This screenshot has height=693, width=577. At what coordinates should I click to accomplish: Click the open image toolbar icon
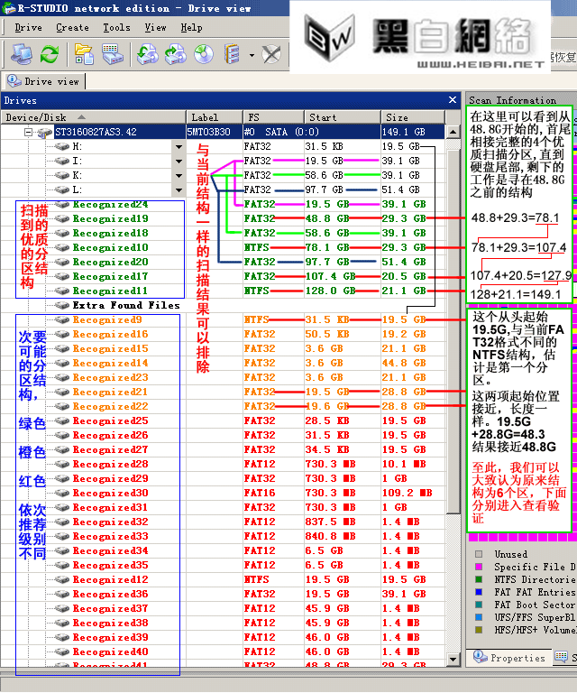coord(147,55)
